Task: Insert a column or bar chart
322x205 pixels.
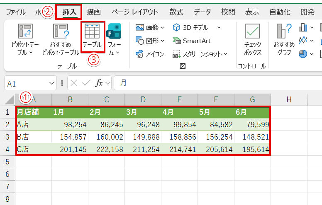Action: [x=303, y=27]
